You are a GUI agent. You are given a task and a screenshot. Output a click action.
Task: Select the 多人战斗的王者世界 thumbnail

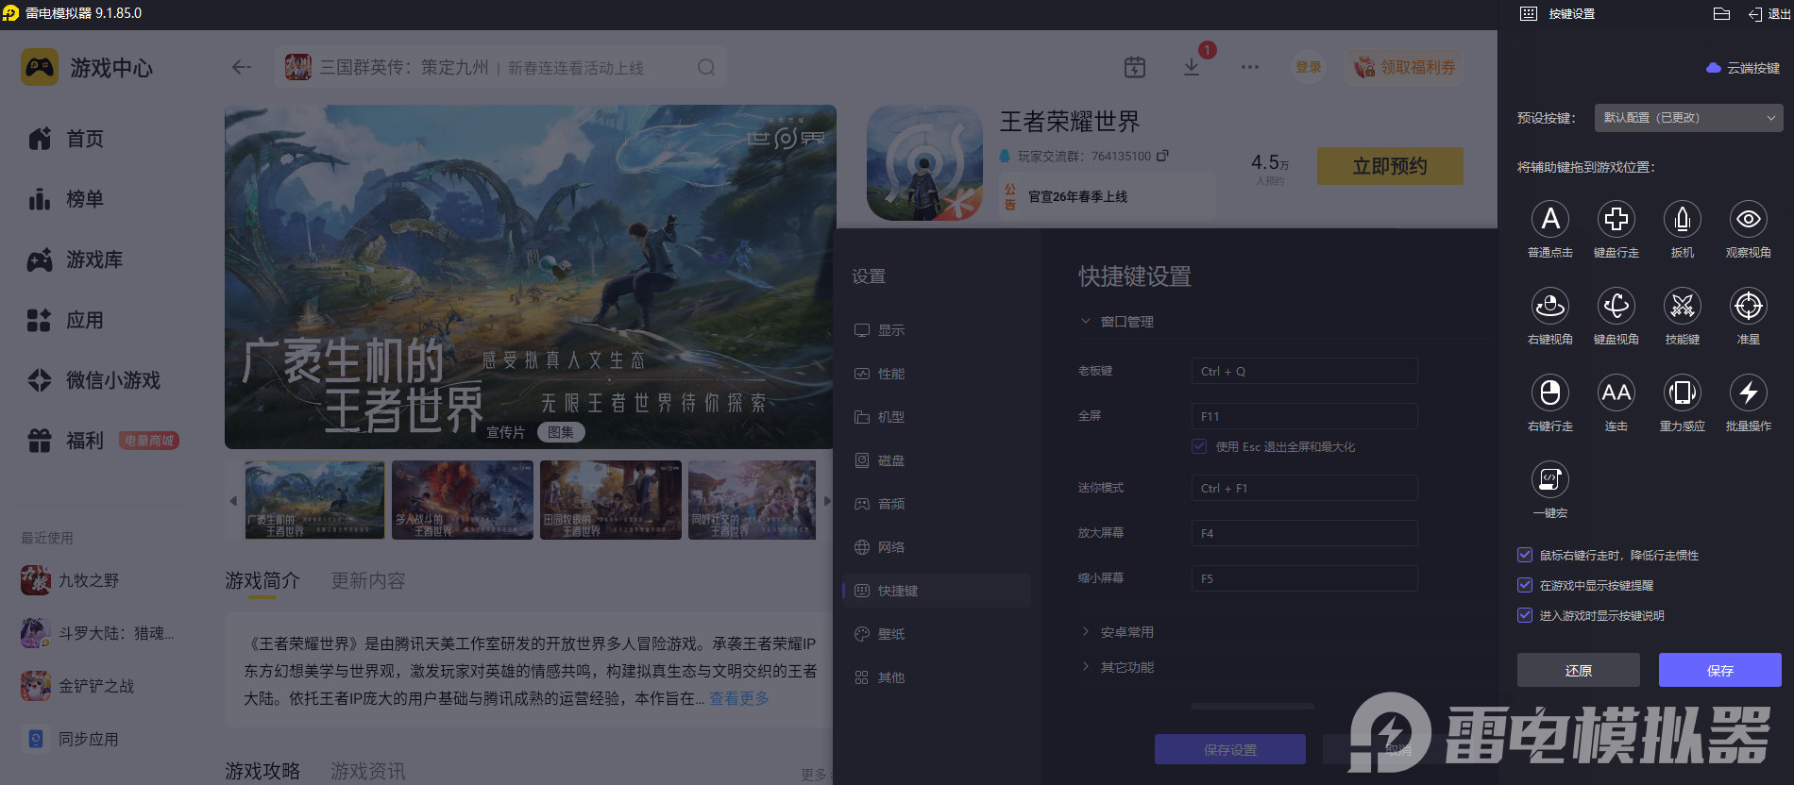tap(463, 500)
